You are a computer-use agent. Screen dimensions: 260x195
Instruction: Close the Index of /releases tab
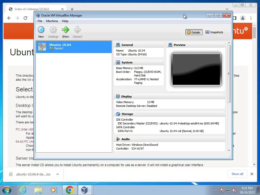tap(62, 9)
